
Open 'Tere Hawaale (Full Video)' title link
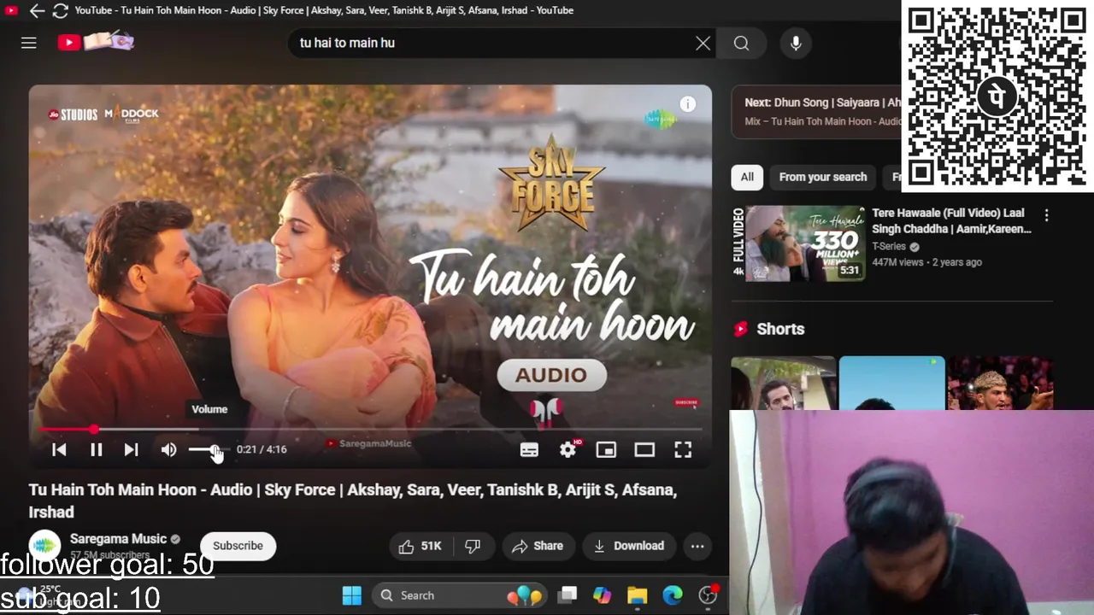[951, 220]
